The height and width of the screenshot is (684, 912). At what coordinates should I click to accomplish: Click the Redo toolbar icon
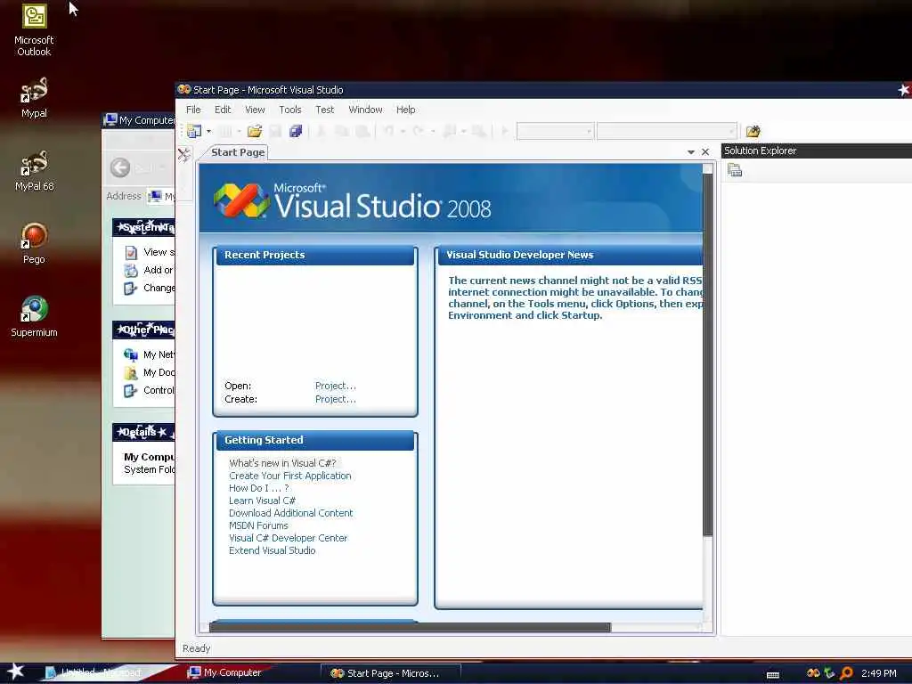coord(419,132)
